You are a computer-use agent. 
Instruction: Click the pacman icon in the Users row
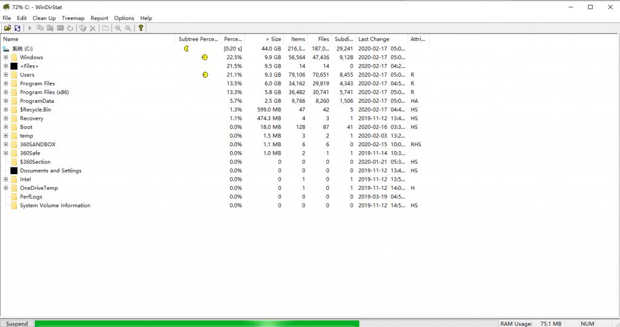click(x=205, y=74)
